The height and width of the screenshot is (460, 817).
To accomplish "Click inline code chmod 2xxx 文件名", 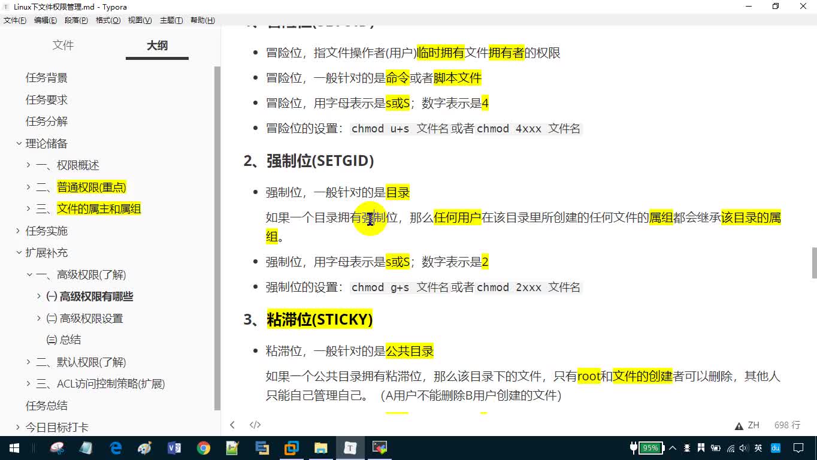I will coord(529,287).
